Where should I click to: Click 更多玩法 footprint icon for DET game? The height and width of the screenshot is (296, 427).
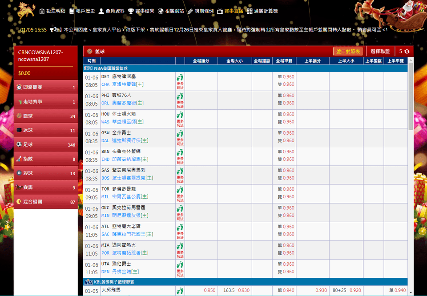[x=180, y=78]
